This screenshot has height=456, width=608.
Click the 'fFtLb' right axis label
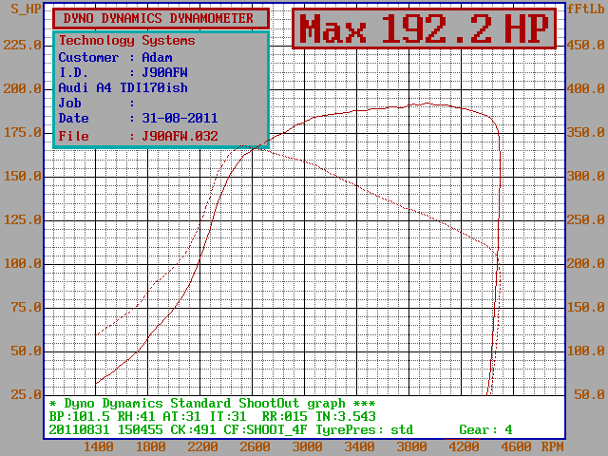coord(585,9)
